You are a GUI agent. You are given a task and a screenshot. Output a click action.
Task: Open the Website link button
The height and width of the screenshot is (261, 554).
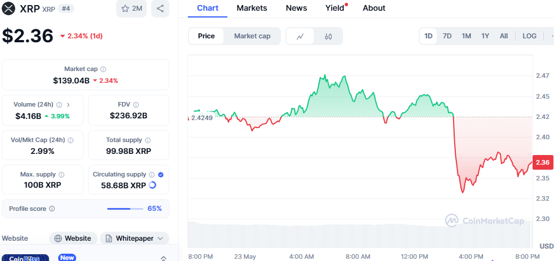coord(73,238)
